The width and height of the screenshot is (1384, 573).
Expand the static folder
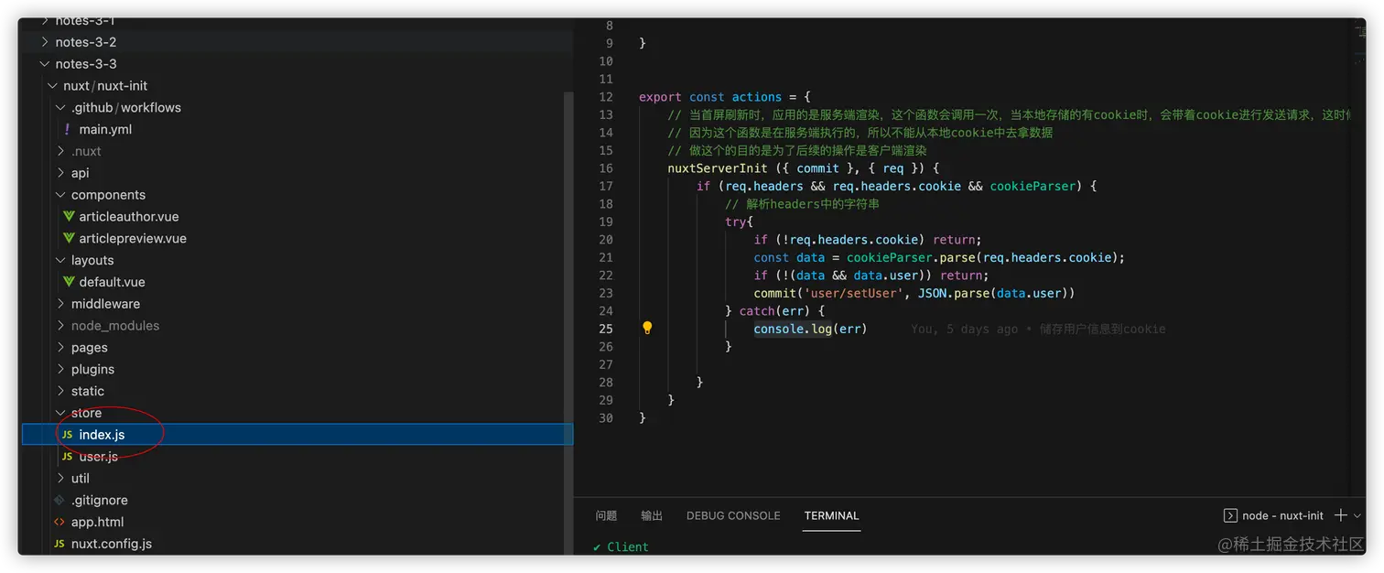coord(60,391)
